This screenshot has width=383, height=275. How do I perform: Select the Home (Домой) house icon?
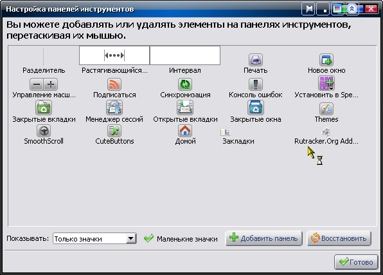185,131
